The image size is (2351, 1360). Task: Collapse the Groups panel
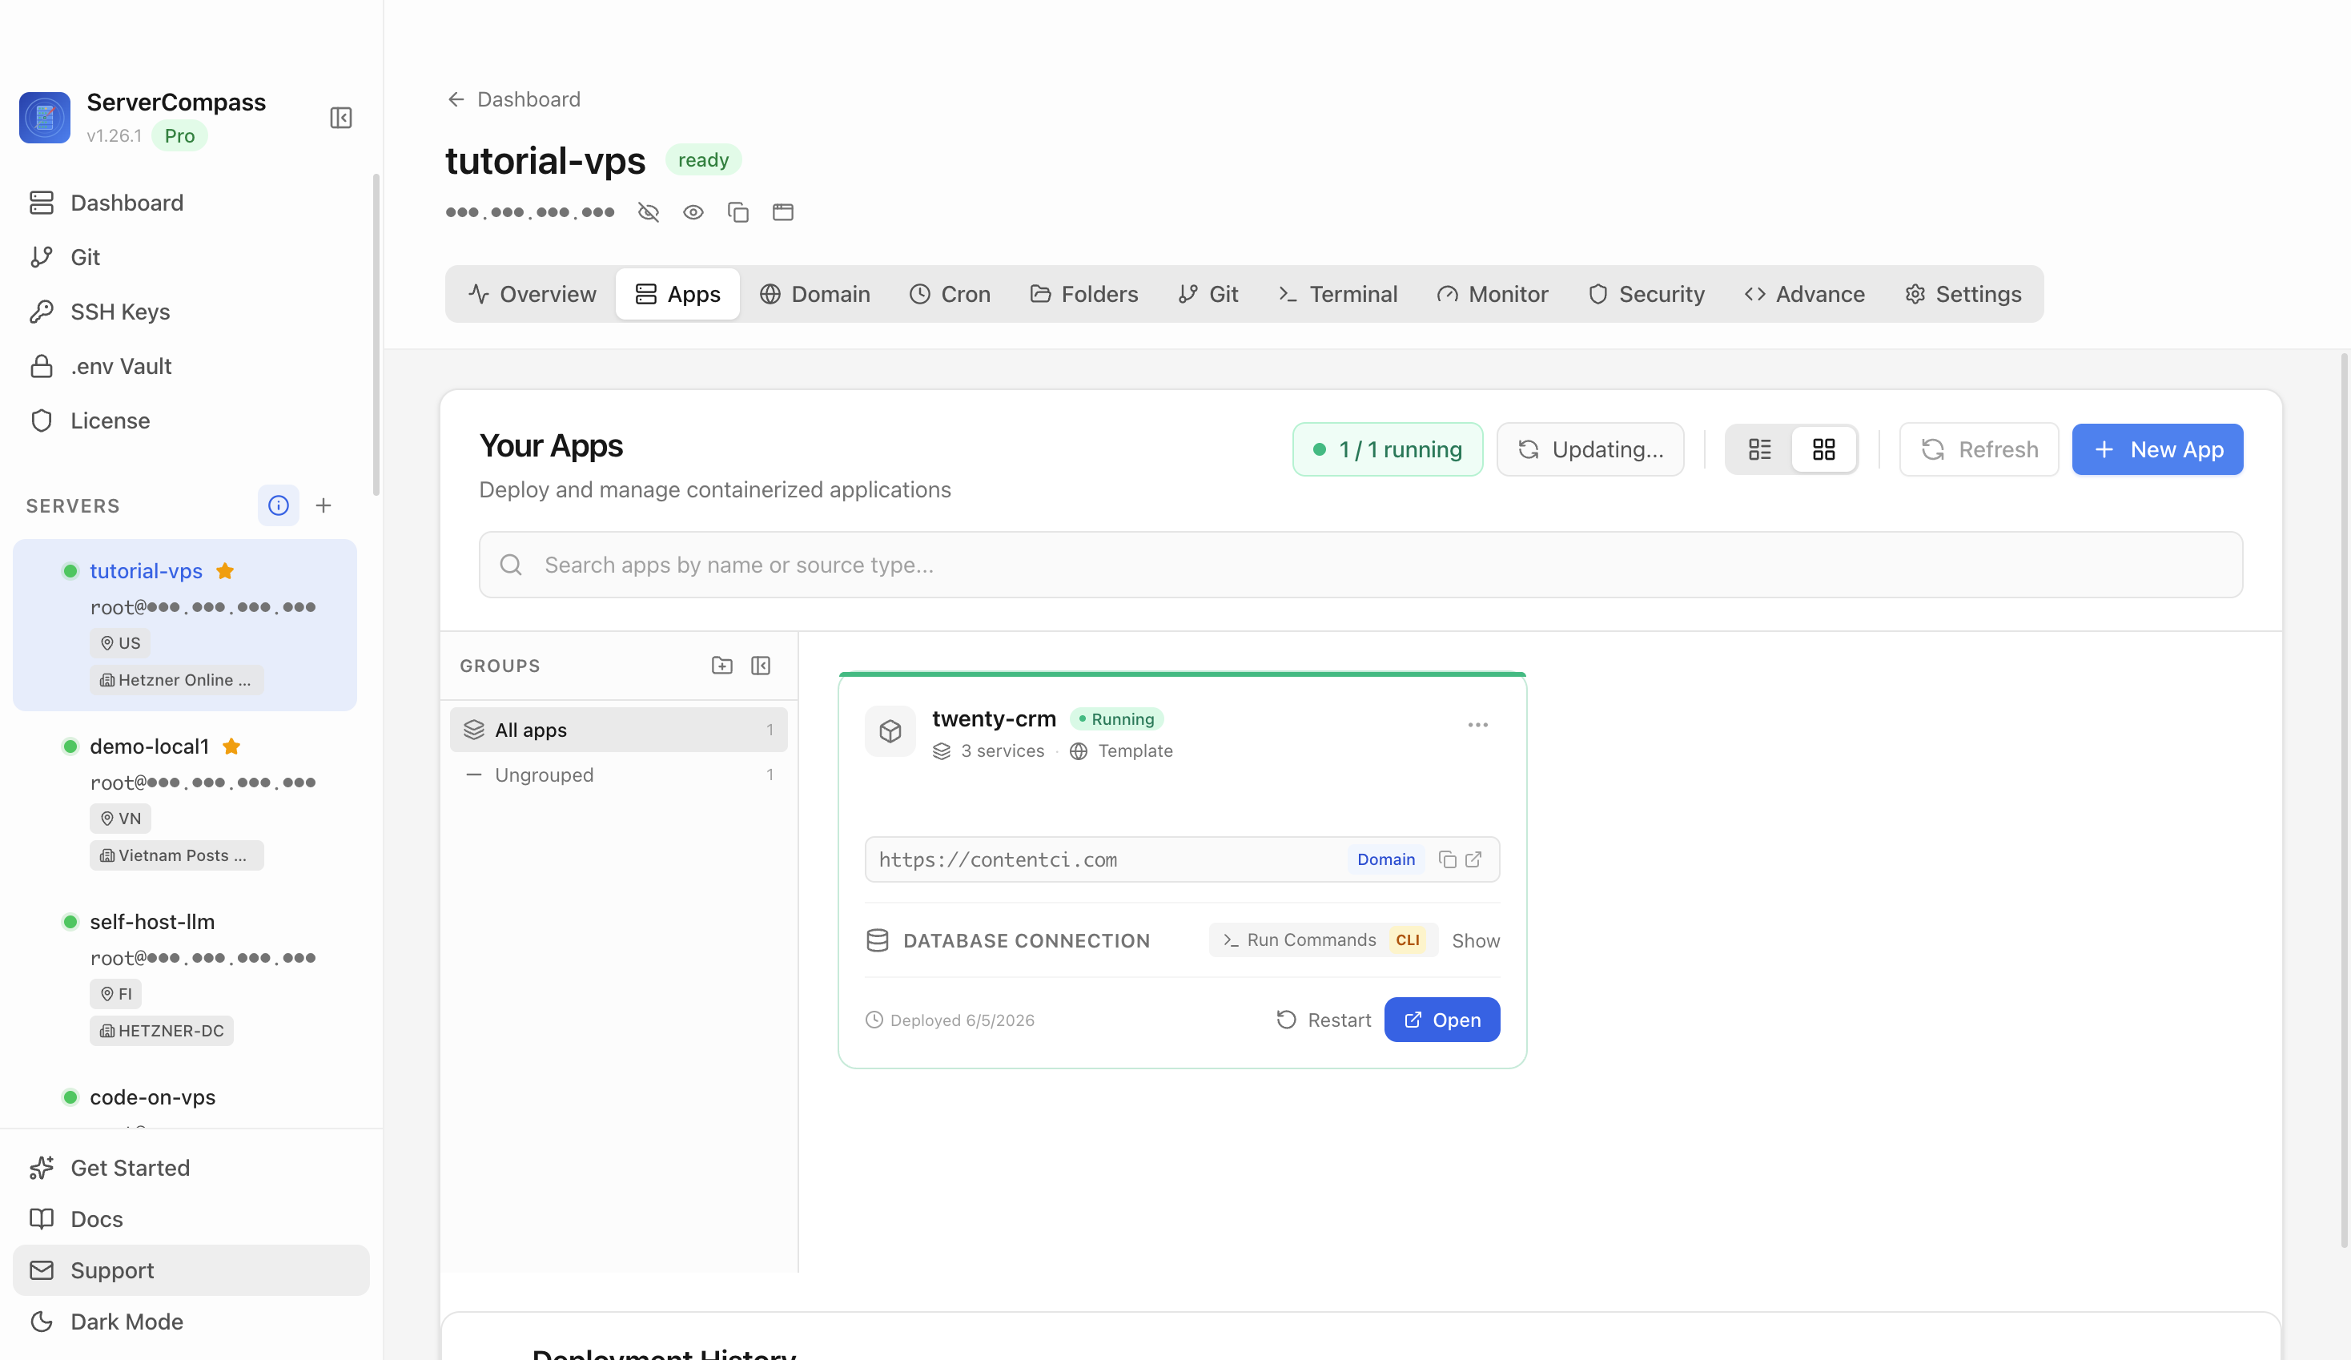(761, 666)
